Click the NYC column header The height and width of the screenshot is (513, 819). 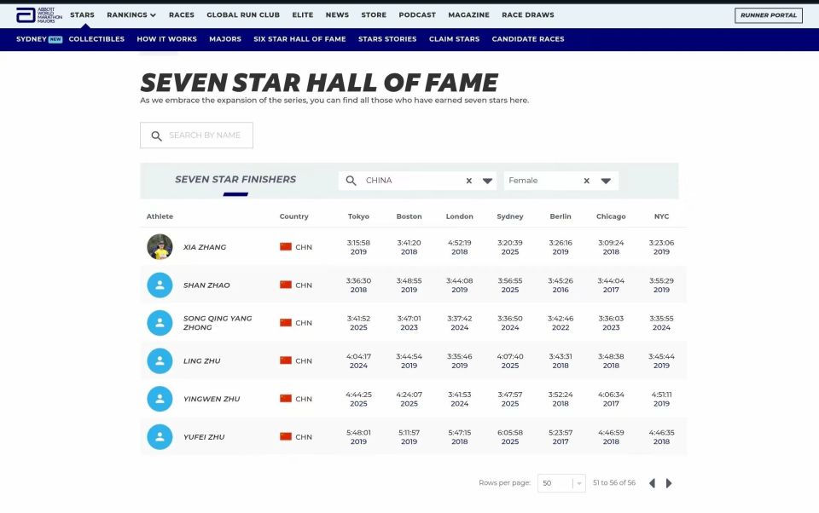coord(662,216)
